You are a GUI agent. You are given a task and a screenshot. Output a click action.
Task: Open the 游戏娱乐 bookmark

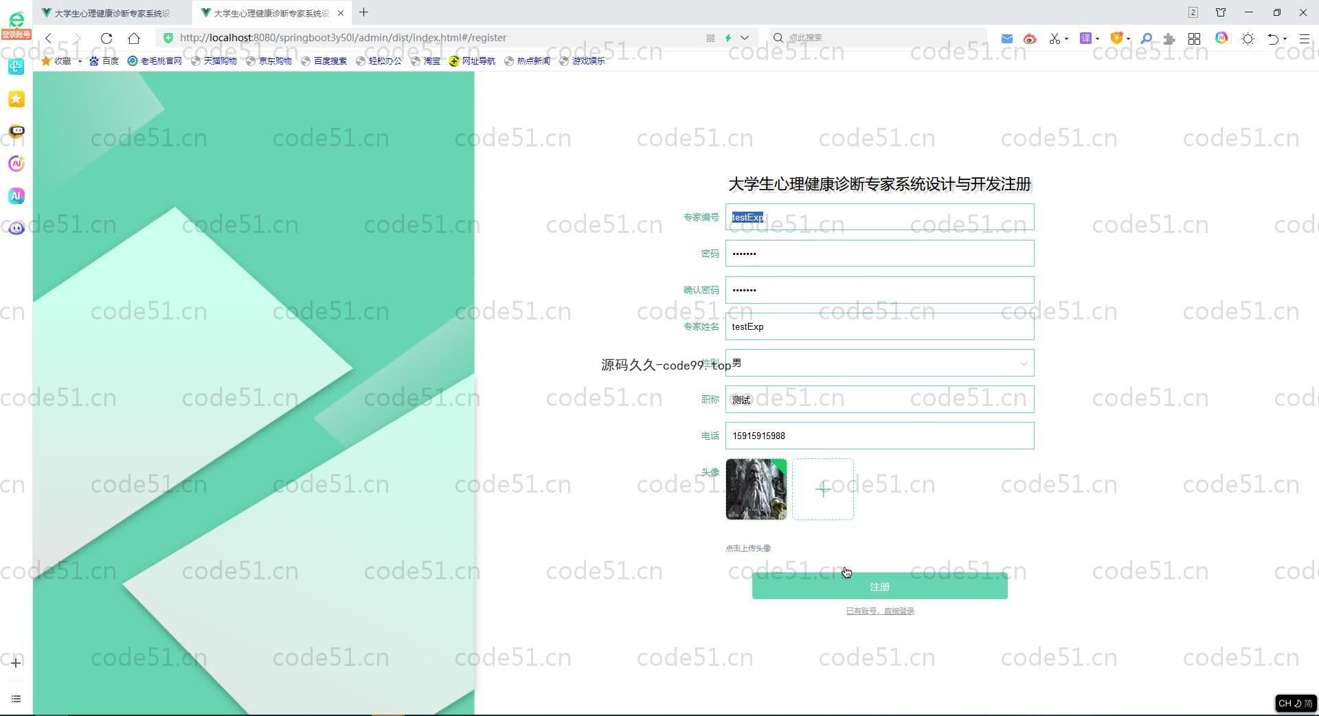pos(582,61)
